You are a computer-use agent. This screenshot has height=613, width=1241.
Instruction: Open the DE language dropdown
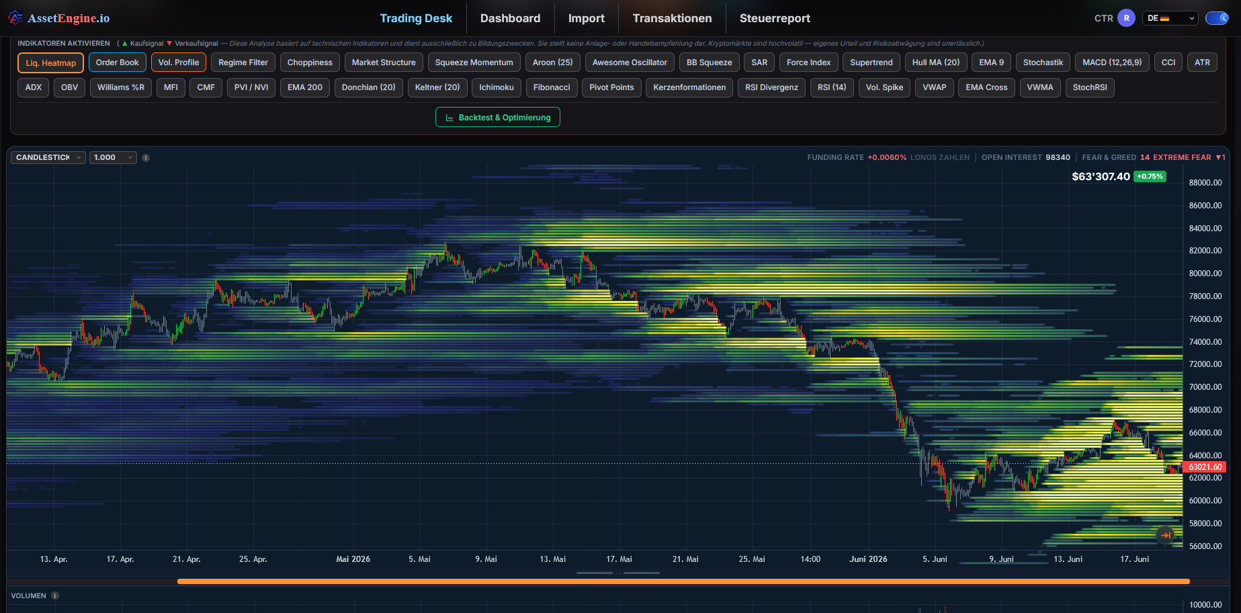pyautogui.click(x=1170, y=18)
